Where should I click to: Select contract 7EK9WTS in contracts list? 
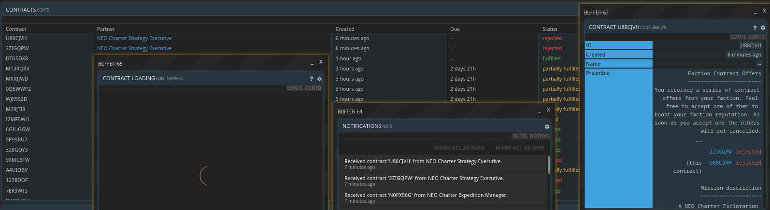tap(17, 190)
